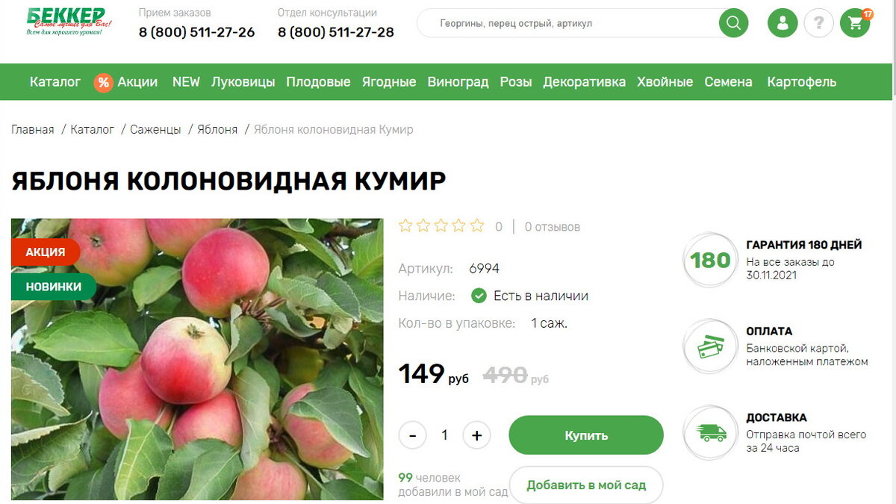Click the Беккер logo
Image resolution: width=896 pixels, height=504 pixels.
[69, 22]
